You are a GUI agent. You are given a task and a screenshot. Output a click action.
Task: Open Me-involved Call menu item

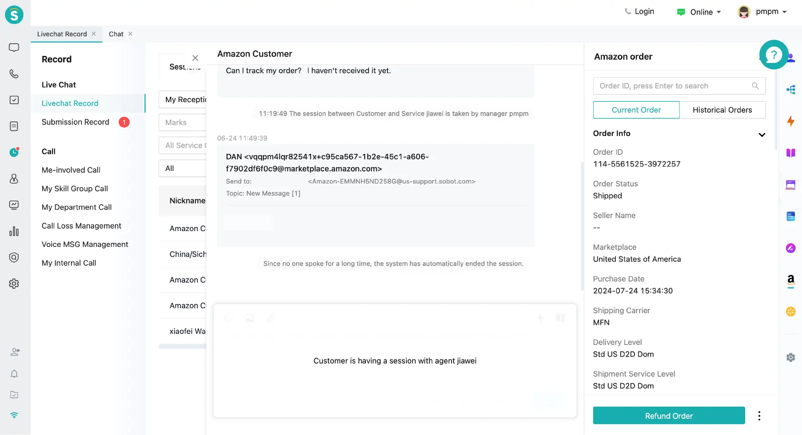(71, 170)
